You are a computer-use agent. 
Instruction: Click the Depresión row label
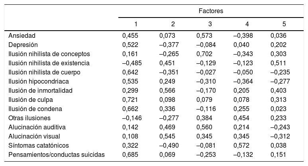pos(23,45)
